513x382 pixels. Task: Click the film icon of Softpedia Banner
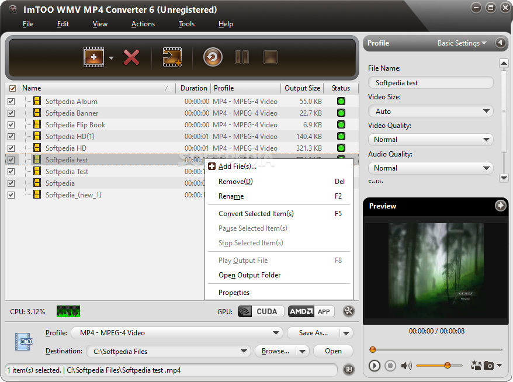(37, 113)
